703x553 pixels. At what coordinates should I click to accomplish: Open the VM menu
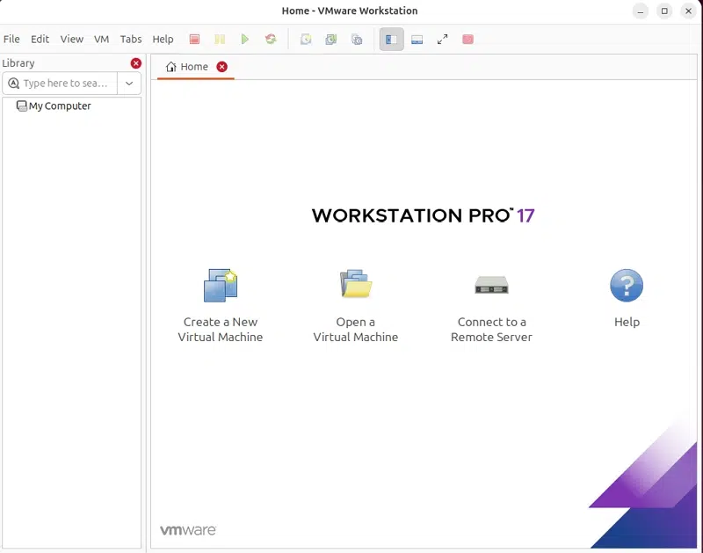tap(102, 39)
